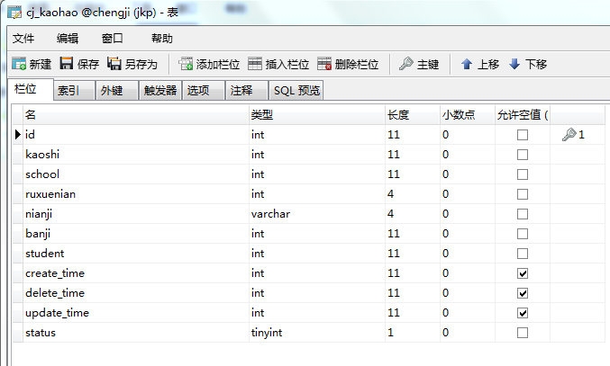The width and height of the screenshot is (610, 366).
Task: Select the student field name cell
Action: click(x=136, y=254)
